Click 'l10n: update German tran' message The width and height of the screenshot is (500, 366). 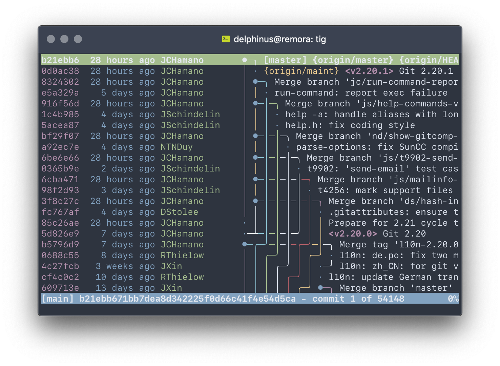(x=394, y=277)
